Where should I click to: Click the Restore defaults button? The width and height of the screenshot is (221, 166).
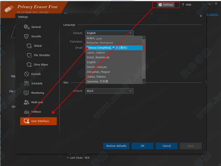pyautogui.click(x=116, y=146)
